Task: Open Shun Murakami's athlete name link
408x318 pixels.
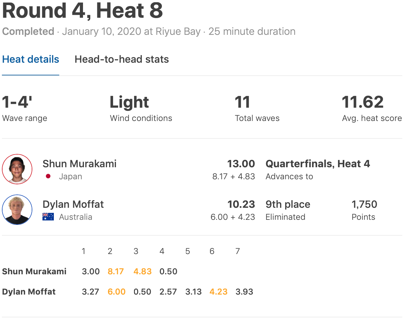Action: pyautogui.click(x=80, y=164)
